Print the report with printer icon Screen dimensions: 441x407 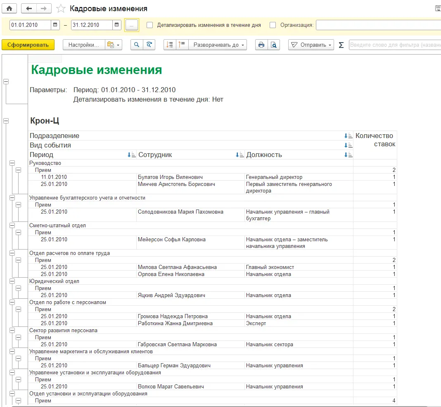(261, 45)
